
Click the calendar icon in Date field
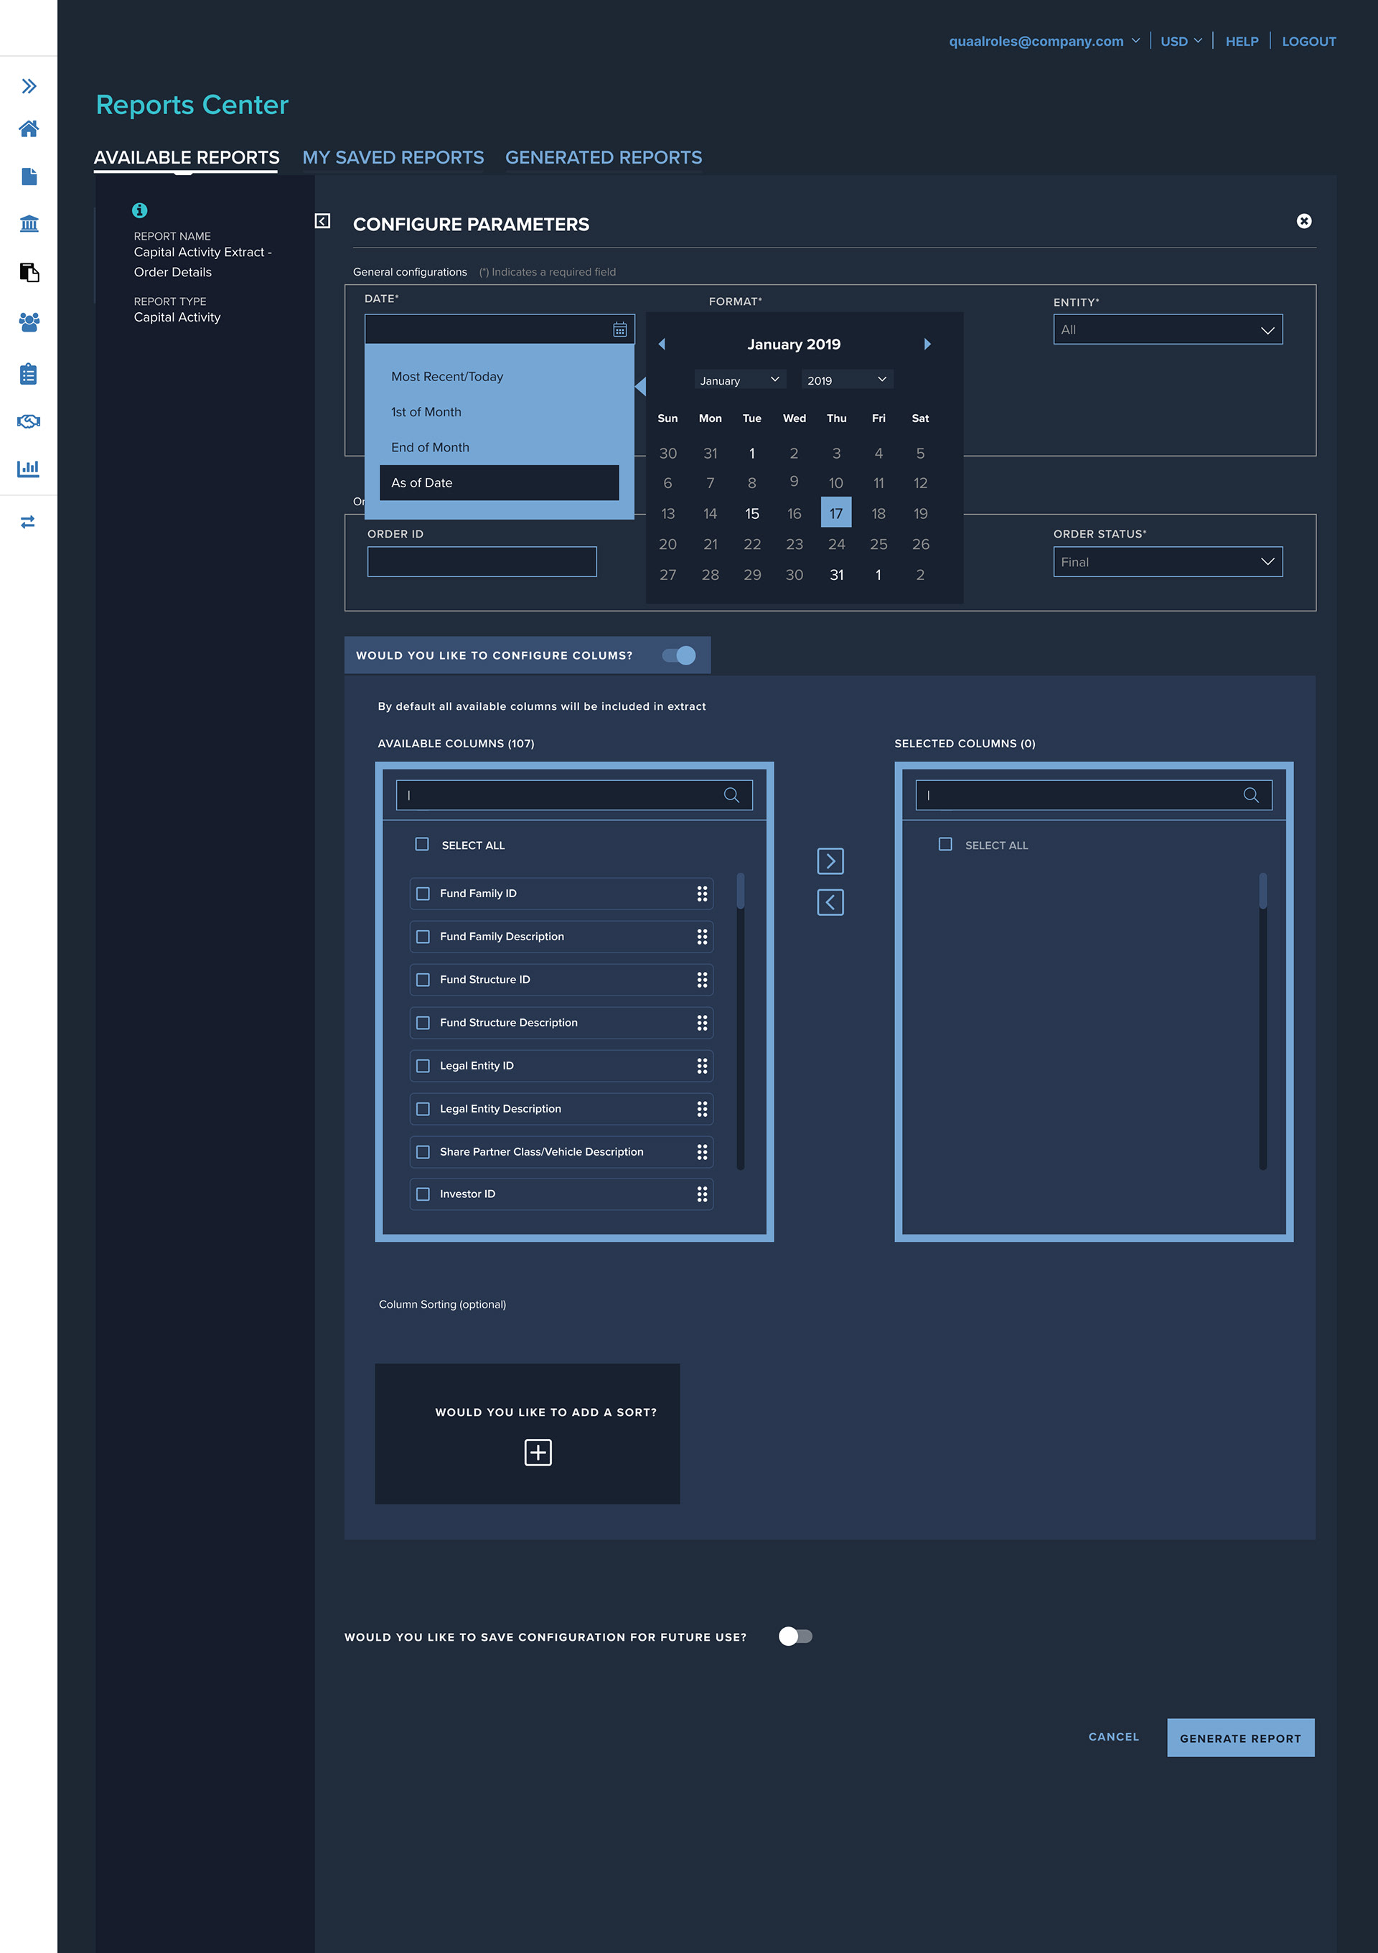(x=620, y=329)
